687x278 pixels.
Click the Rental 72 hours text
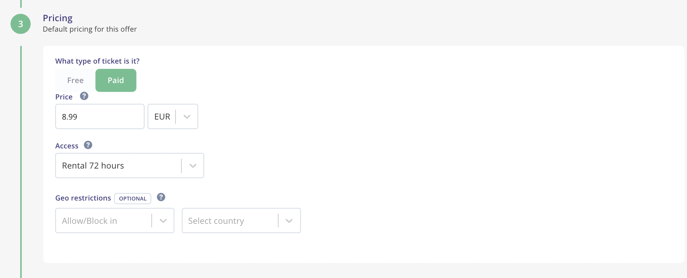93,166
